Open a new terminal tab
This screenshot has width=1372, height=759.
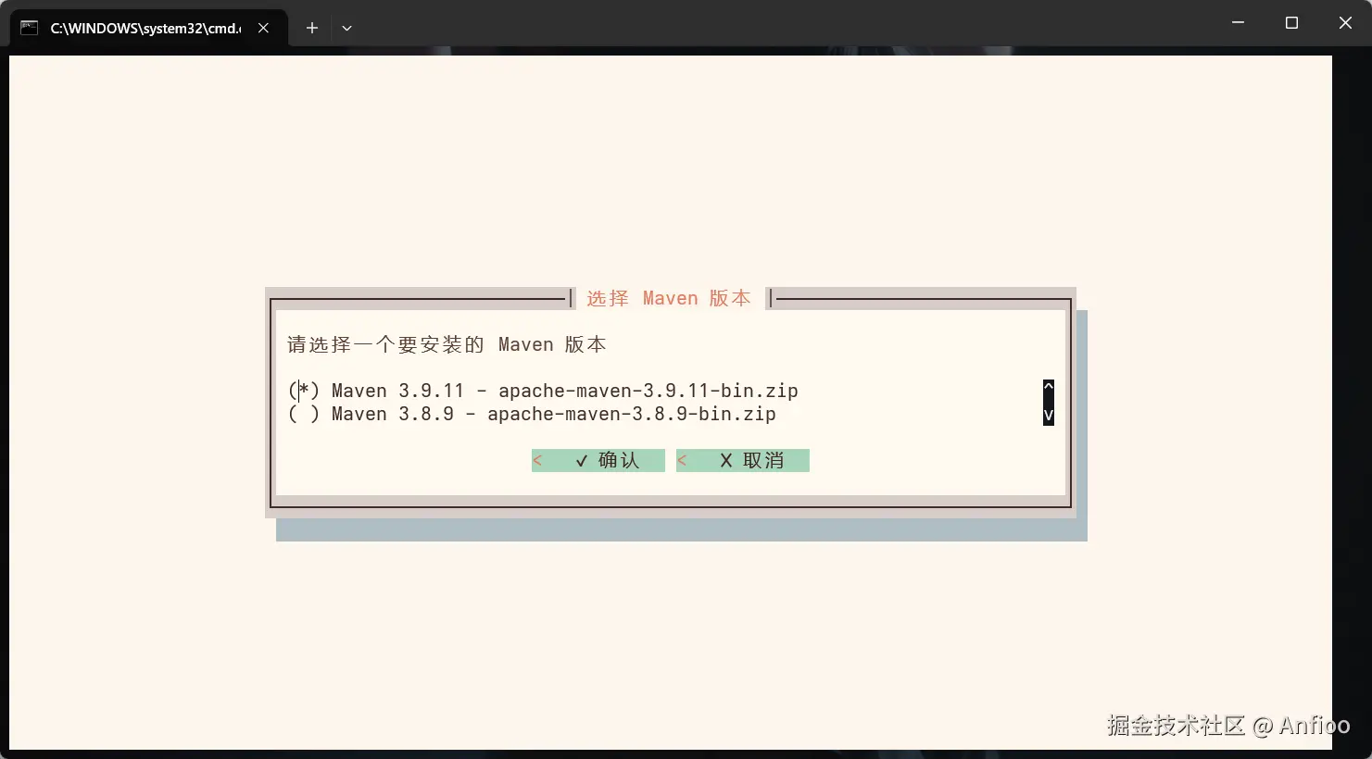click(312, 28)
